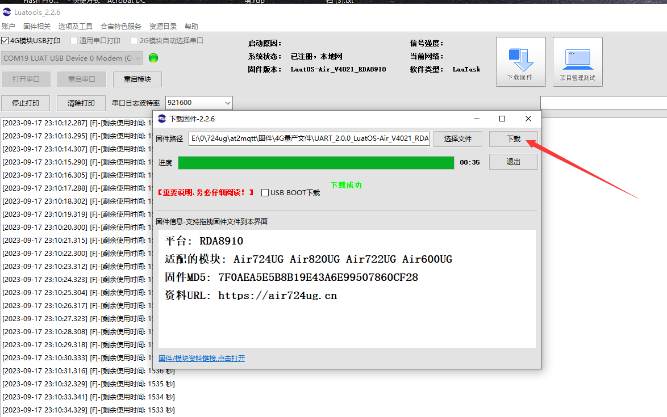Click the 适配的模块 Air724UG line
Viewport: 667px width, 417px height.
(x=309, y=259)
